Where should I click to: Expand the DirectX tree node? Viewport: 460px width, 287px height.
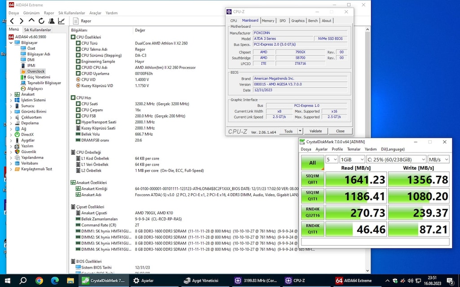point(11,135)
